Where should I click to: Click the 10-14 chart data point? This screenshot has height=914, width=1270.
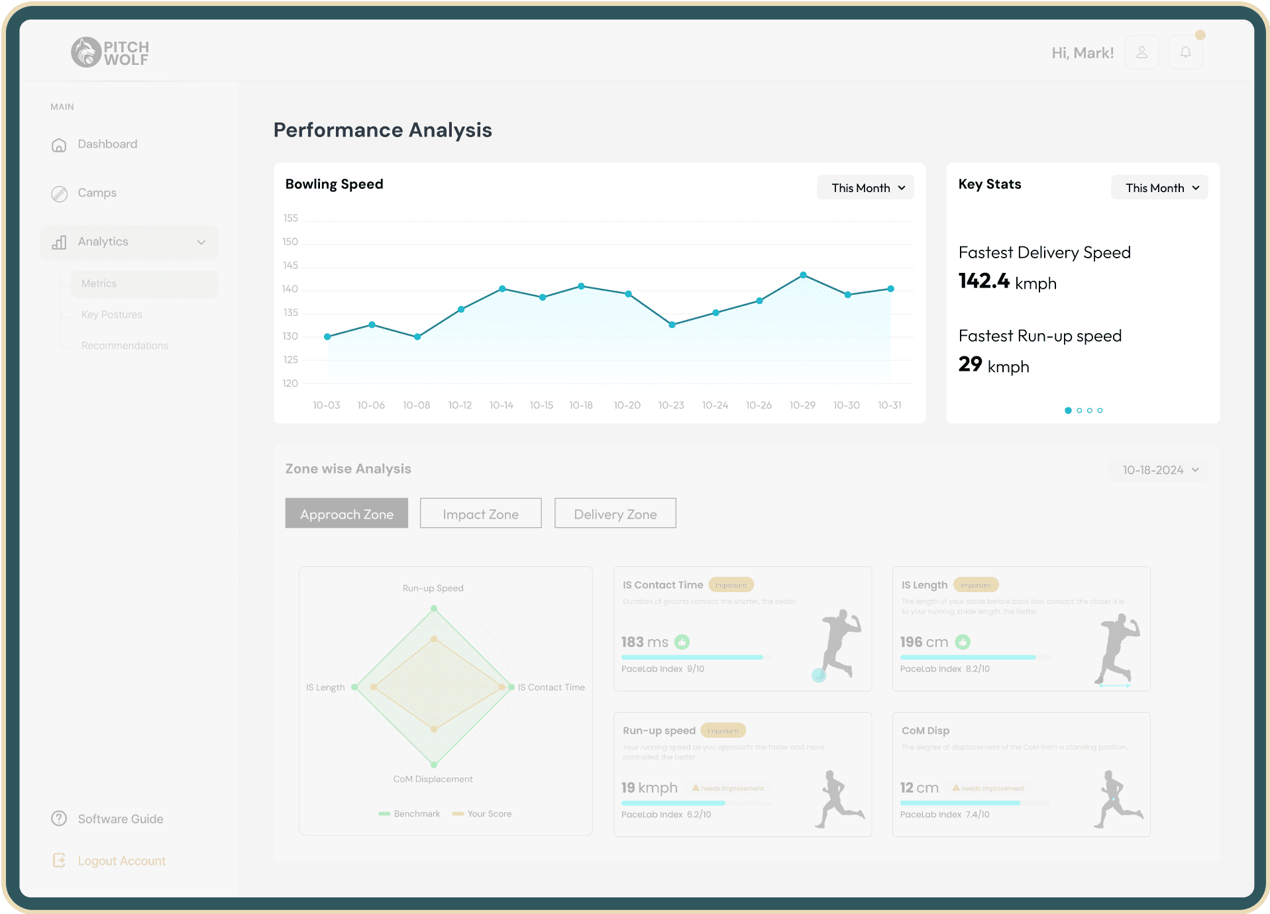pos(503,289)
